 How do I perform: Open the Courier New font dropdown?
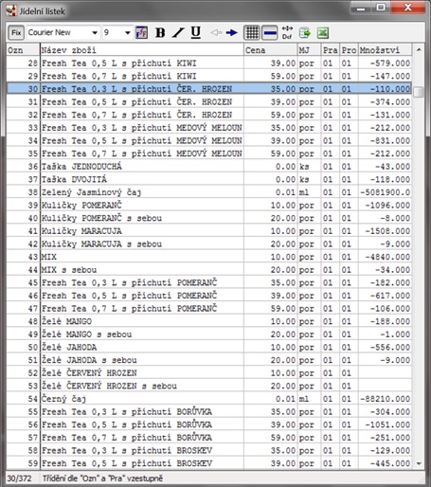(x=63, y=32)
